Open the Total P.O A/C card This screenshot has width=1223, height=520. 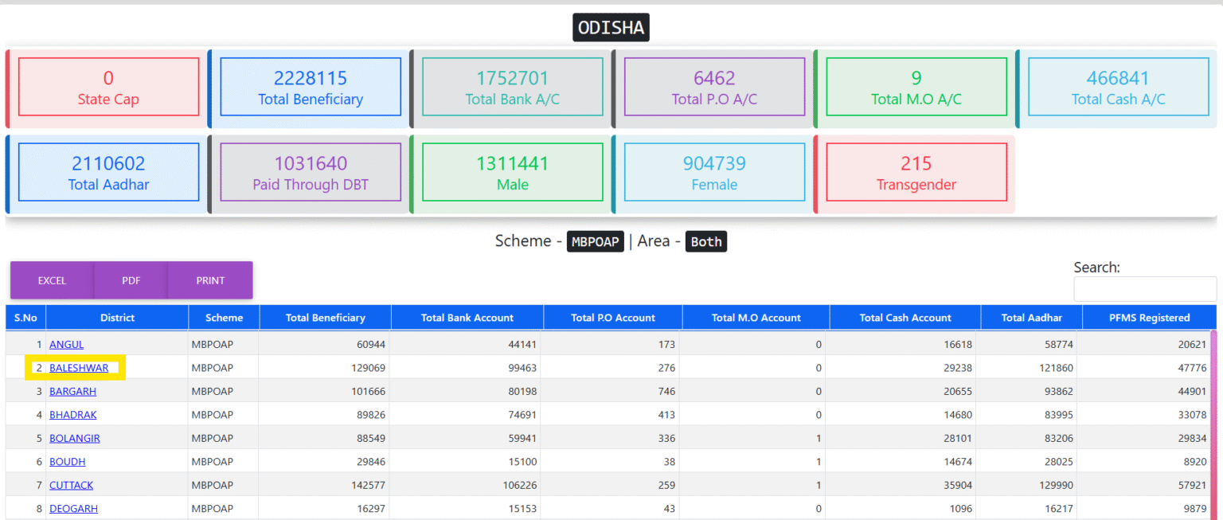click(x=714, y=86)
